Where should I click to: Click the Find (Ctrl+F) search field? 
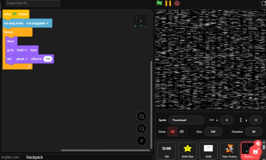tap(32, 3)
